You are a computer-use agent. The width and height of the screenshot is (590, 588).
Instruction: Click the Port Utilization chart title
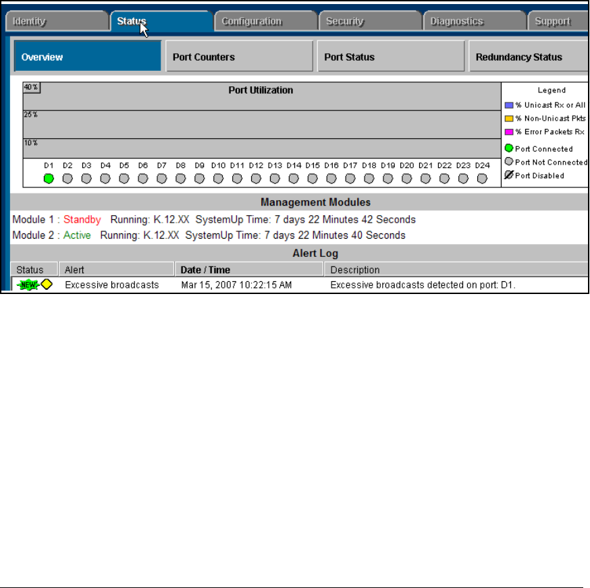pos(261,90)
